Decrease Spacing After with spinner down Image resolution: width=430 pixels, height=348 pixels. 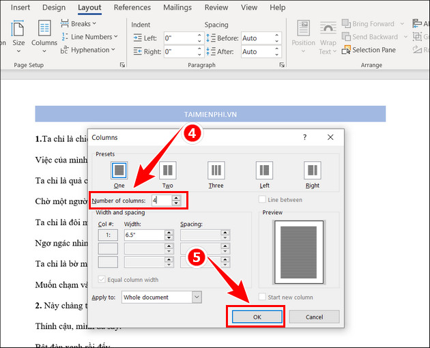pyautogui.click(x=277, y=55)
